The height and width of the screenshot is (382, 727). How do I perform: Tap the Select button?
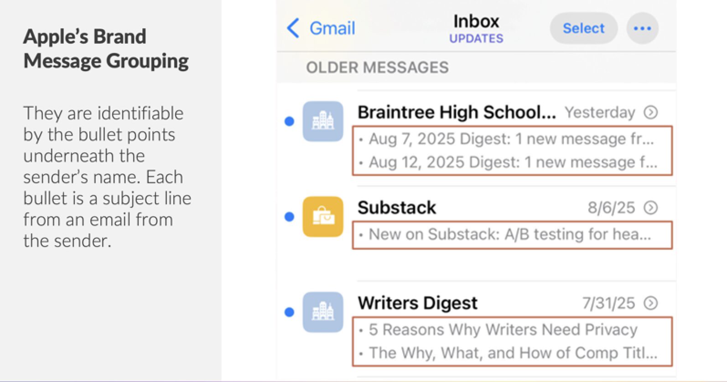(583, 28)
